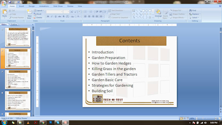This screenshot has width=222, height=125.
Task: Open the font name combo box
Action: (x=55, y=12)
